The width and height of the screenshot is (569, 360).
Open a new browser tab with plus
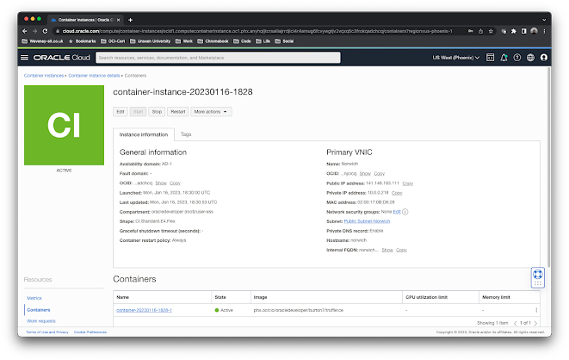tap(130, 20)
